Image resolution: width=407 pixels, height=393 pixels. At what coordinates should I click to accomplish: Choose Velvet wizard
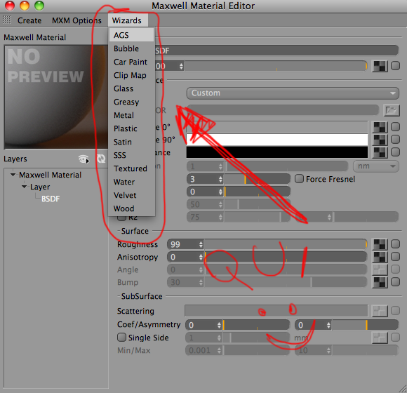[x=132, y=195]
